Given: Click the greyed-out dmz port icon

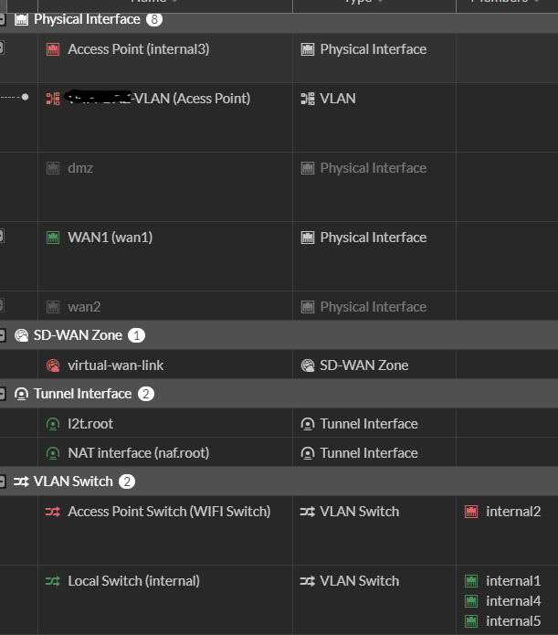Looking at the screenshot, I should tap(53, 168).
